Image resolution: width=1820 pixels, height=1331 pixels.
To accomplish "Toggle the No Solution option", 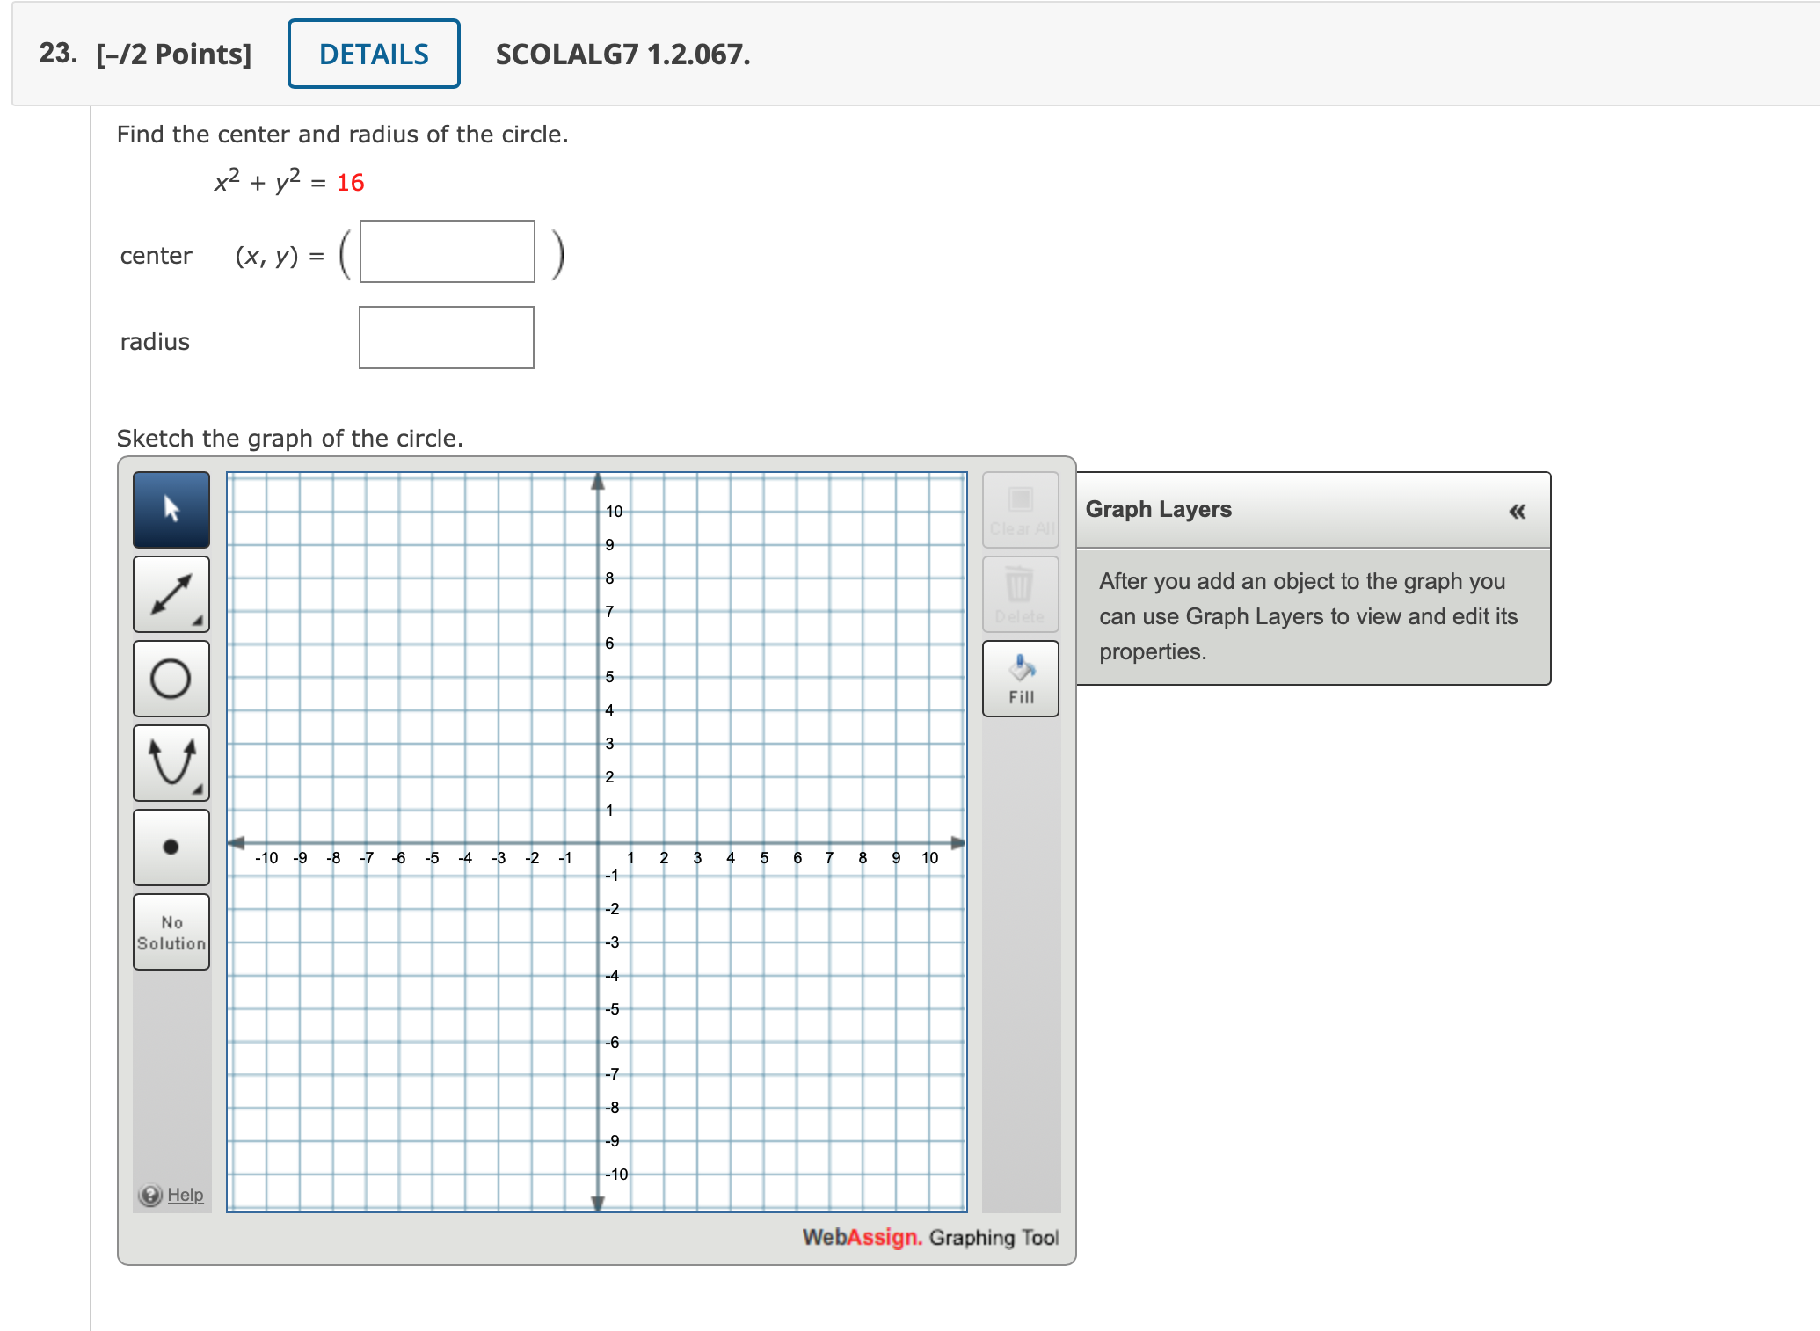I will 171,932.
